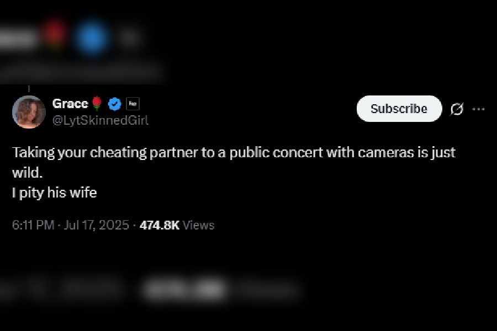Screen dimensions: 497x331
Task: Click the display name Grace
Action: coord(70,104)
